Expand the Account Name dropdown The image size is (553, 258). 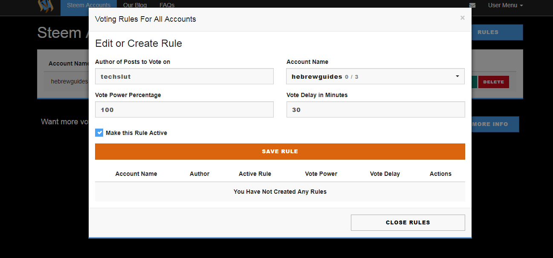(x=375, y=77)
